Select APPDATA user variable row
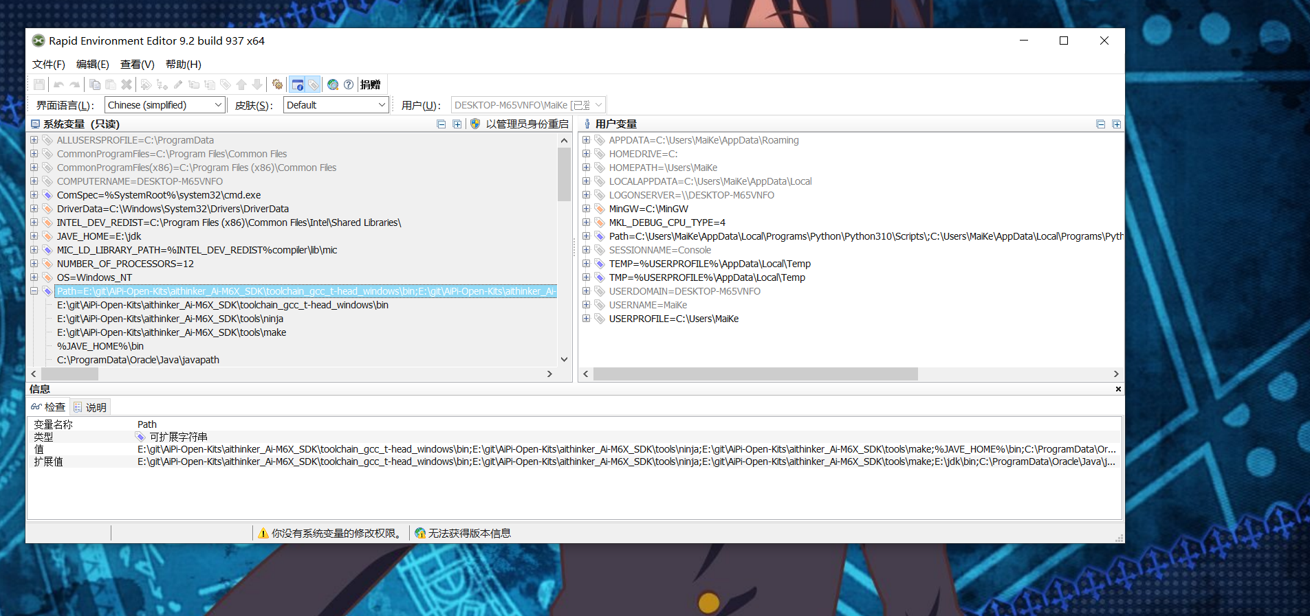Image resolution: width=1310 pixels, height=616 pixels. 704,140
